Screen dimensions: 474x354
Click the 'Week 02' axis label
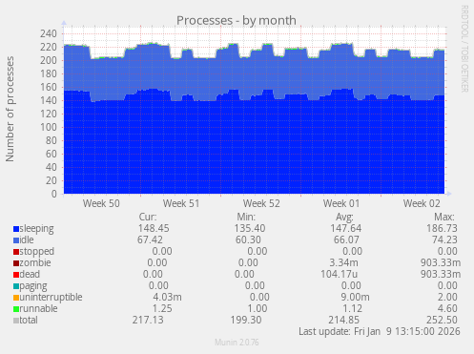pos(422,203)
